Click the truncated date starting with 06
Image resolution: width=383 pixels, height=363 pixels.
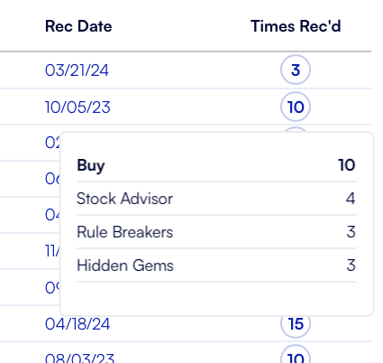(52, 180)
